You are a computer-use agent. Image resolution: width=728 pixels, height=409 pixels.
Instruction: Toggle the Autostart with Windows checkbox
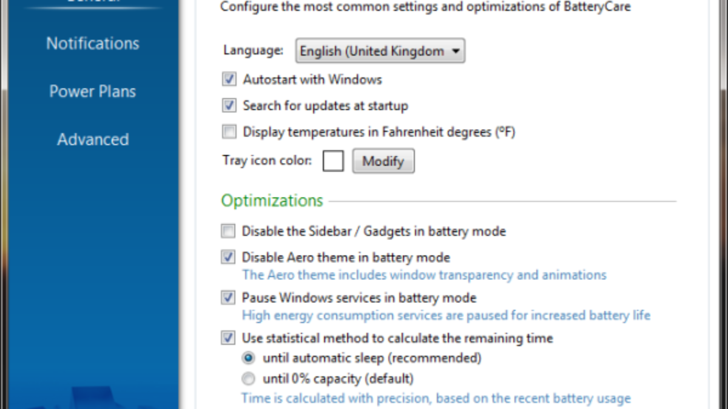click(x=229, y=79)
